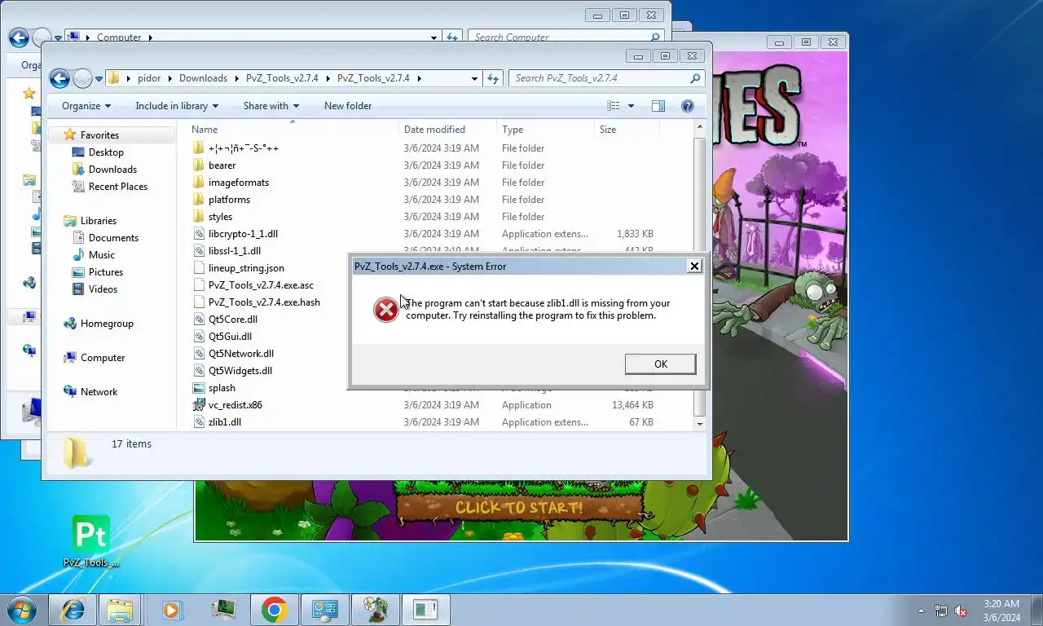The image size is (1043, 626).
Task: Open the address bar history dropdown
Action: tap(474, 79)
